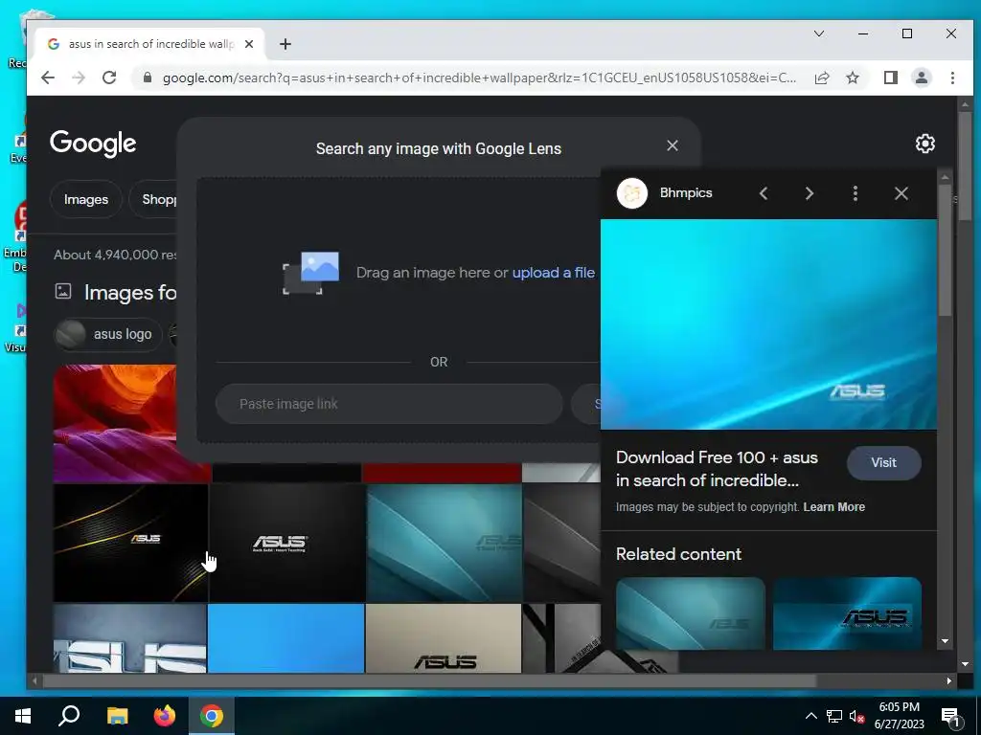
Task: Click the asus logo suggestion chip
Action: click(x=107, y=334)
